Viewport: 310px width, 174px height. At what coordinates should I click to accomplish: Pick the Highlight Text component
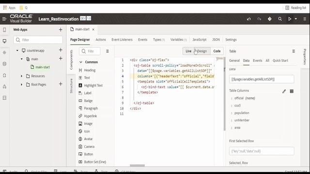tap(91, 86)
